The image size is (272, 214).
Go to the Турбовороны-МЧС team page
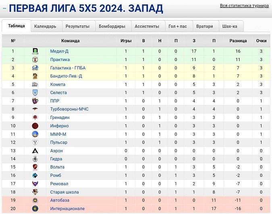[69, 109]
